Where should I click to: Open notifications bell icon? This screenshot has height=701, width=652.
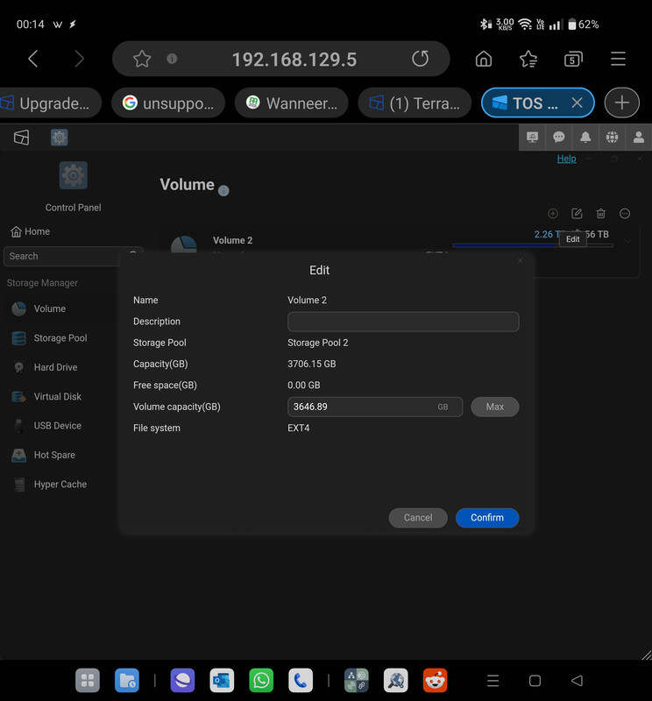point(585,138)
